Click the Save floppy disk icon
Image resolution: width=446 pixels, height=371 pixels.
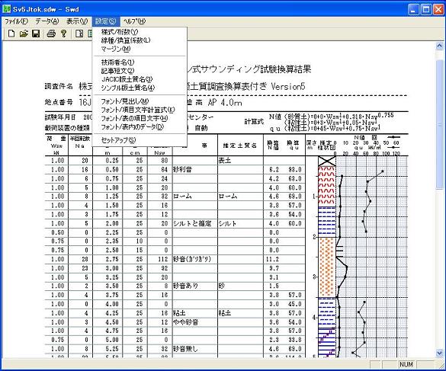tap(36, 34)
